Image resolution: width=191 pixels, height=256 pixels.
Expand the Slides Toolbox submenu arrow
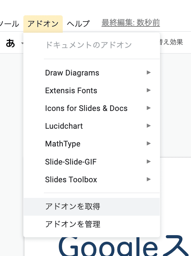148,179
